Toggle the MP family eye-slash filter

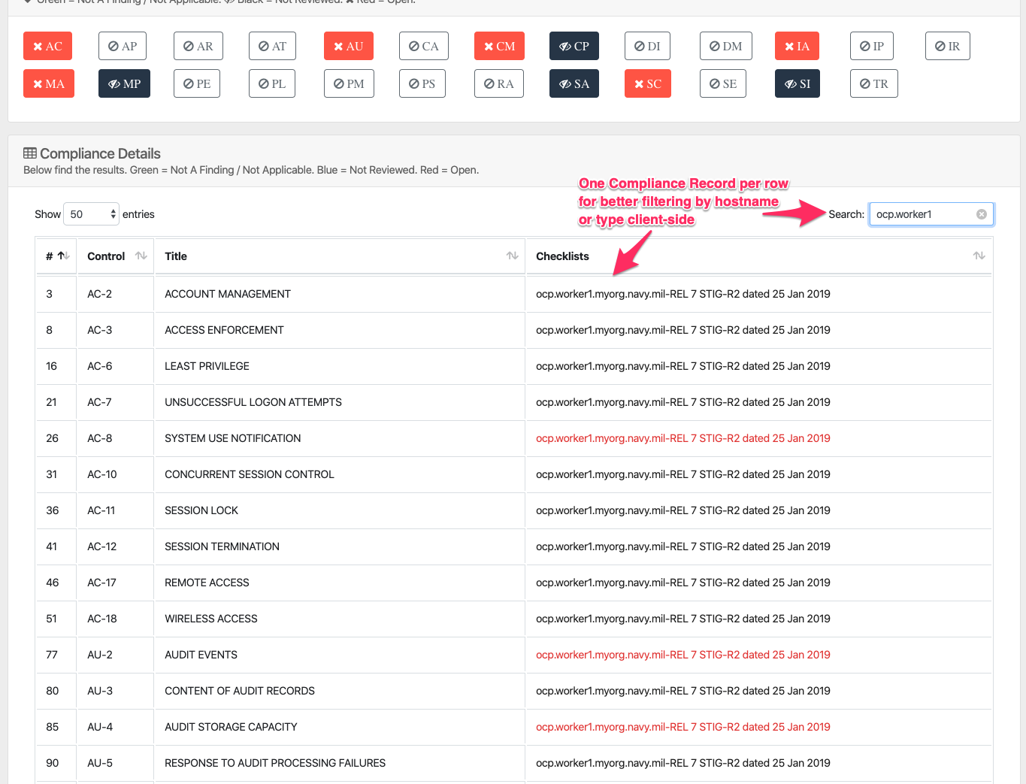124,83
